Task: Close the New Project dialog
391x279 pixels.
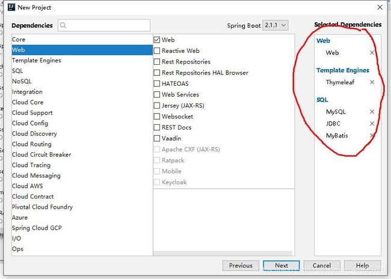Action: pyautogui.click(x=380, y=7)
